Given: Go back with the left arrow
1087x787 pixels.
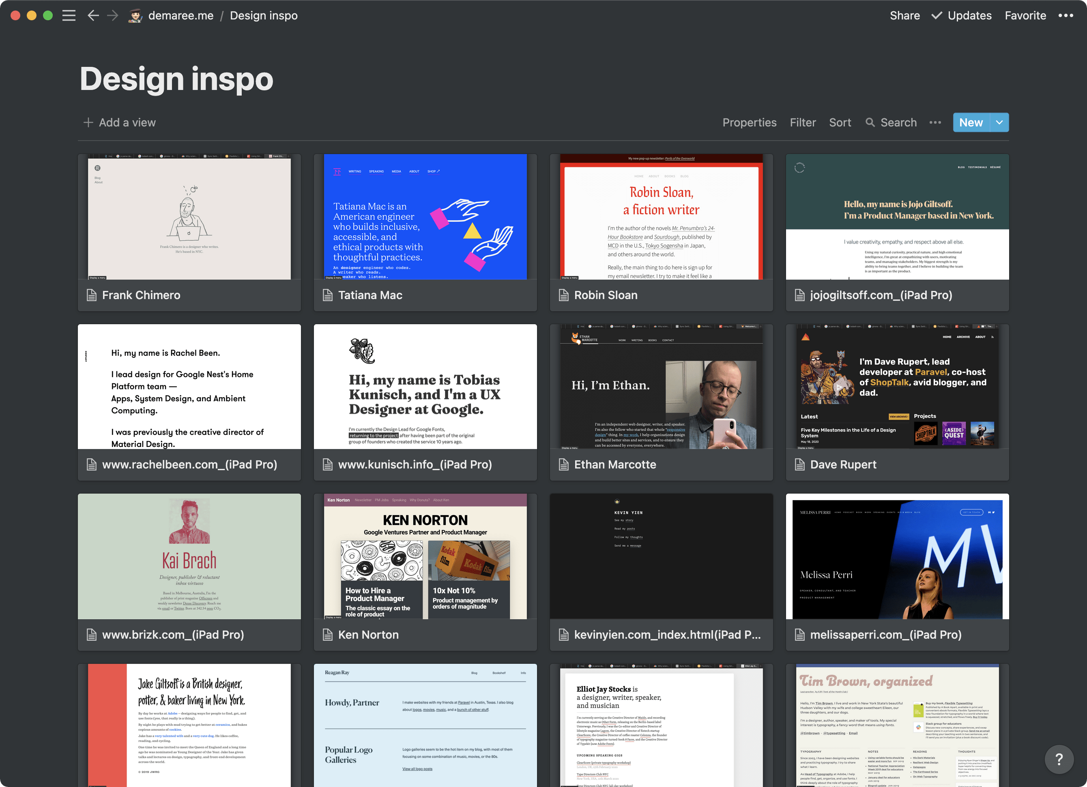Looking at the screenshot, I should pos(93,15).
